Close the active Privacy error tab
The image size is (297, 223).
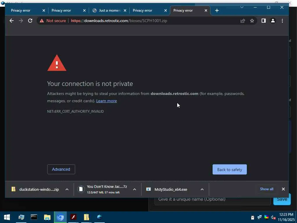coord(206,10)
